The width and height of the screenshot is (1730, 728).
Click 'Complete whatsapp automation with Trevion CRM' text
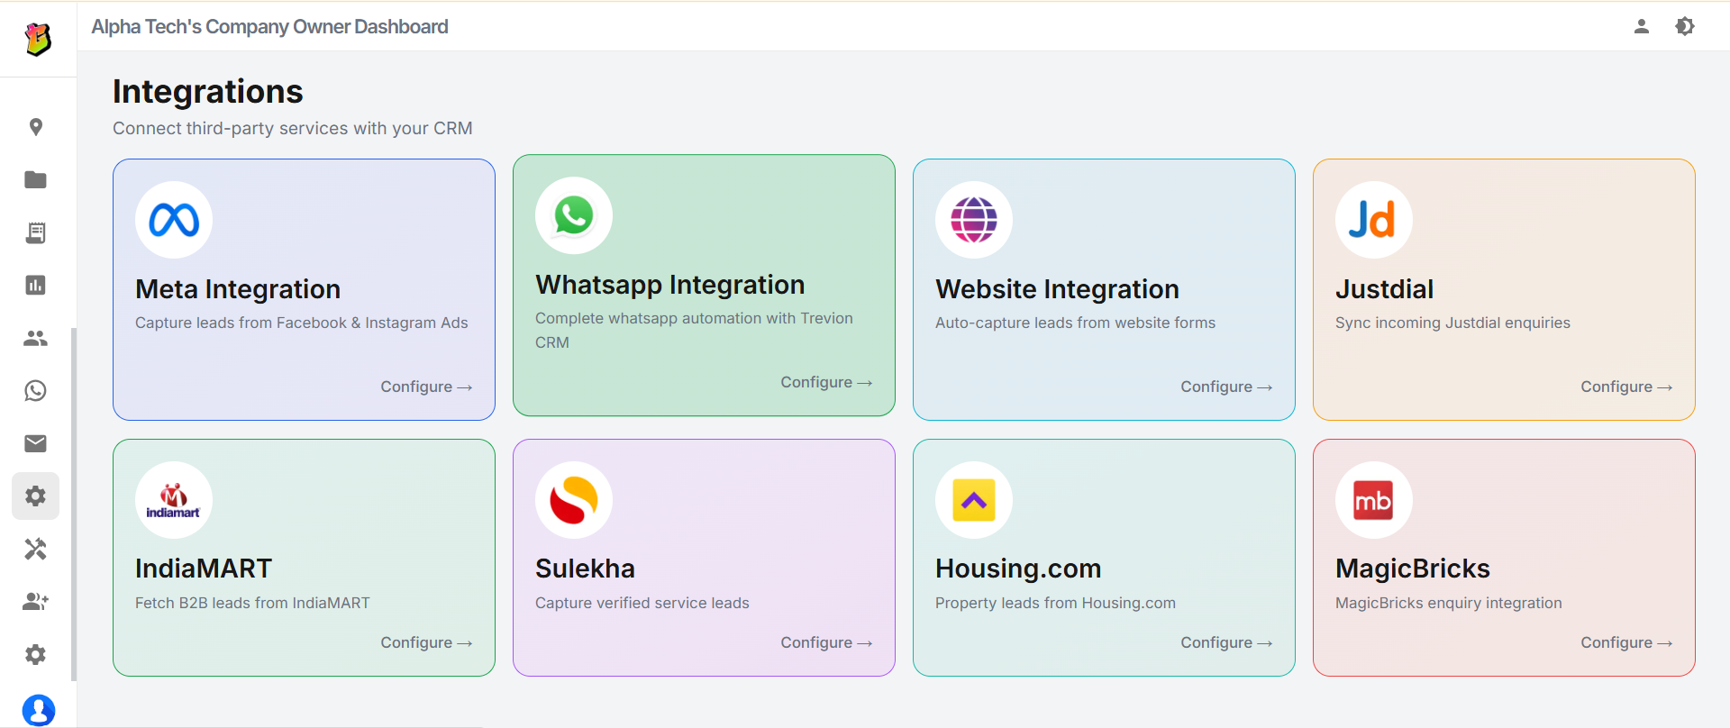694,330
